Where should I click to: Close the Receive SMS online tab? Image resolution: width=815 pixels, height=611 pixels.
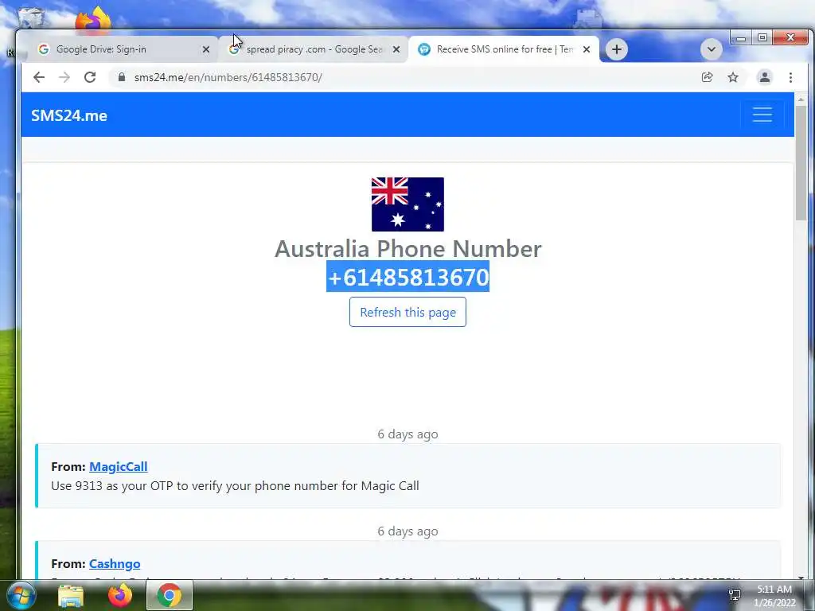click(587, 49)
